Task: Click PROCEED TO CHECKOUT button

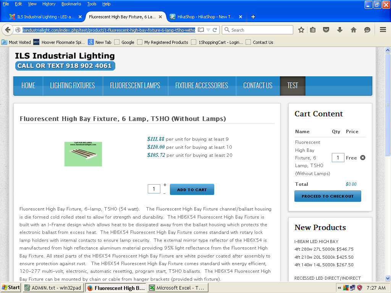Action: pos(328,196)
